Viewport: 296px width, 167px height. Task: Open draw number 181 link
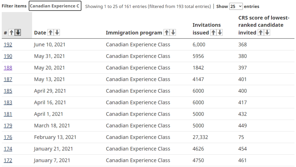tap(8, 114)
